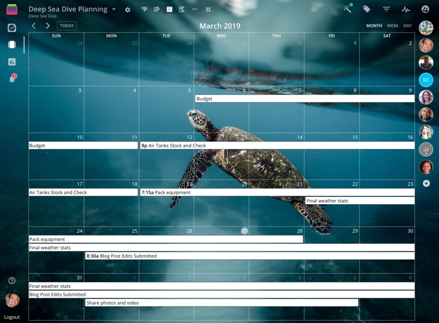Open notifications bell with 3 alerts
This screenshot has height=323, width=439.
pos(12,79)
